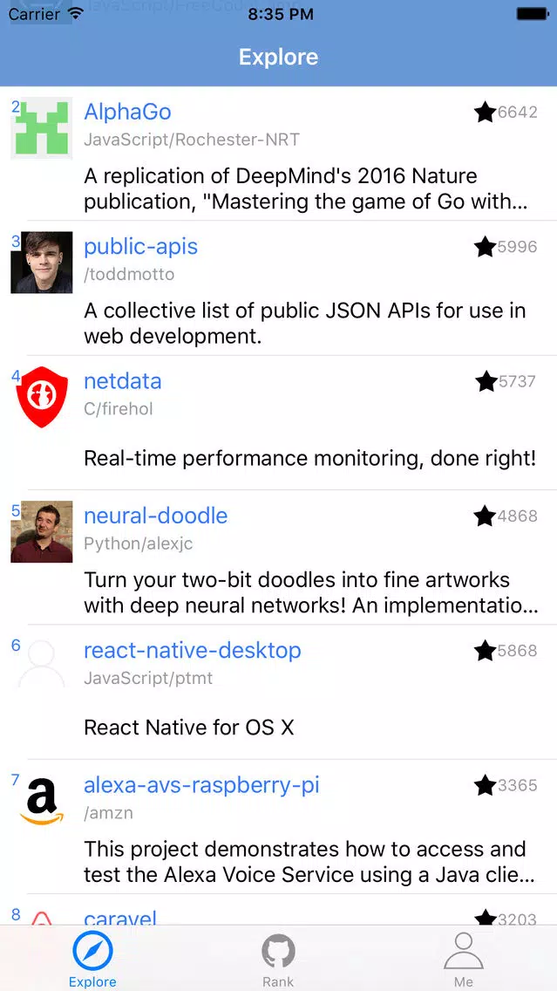Select the JavaScript/Rochester-NRT subtitle
The image size is (557, 991).
(192, 140)
